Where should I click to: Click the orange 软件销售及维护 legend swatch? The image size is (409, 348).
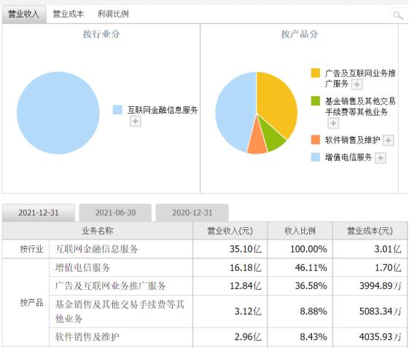(316, 140)
